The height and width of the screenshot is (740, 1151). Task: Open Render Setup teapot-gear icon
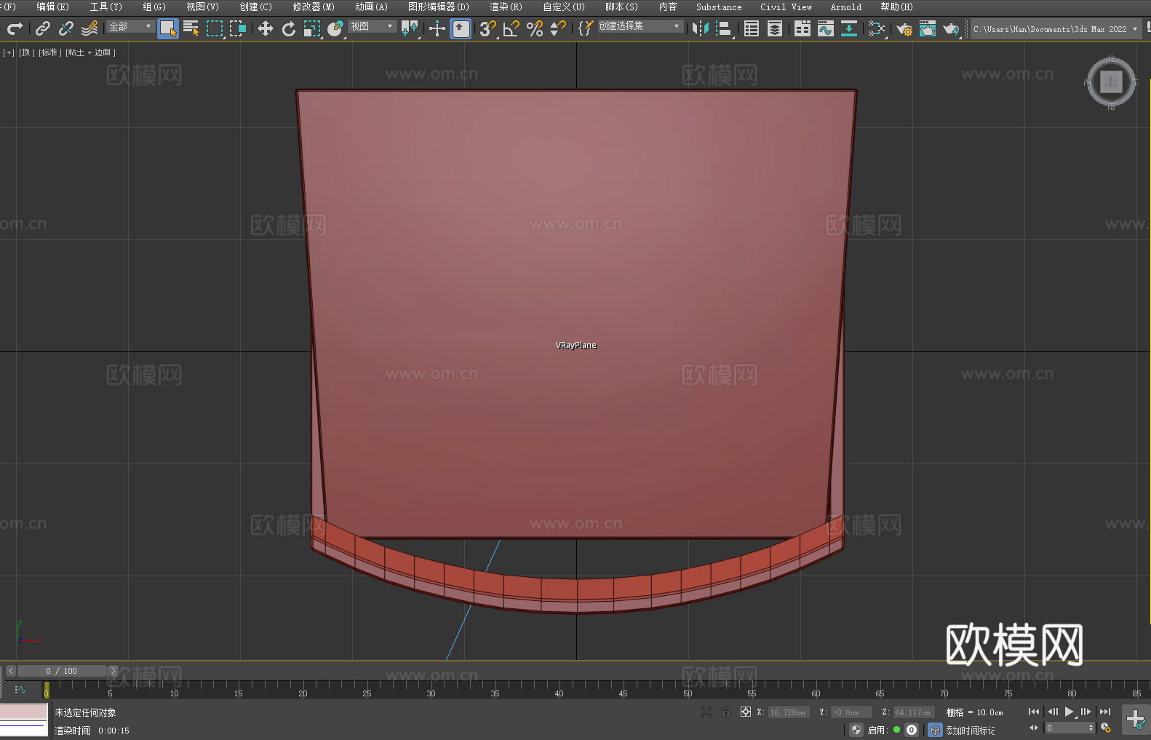coord(904,28)
